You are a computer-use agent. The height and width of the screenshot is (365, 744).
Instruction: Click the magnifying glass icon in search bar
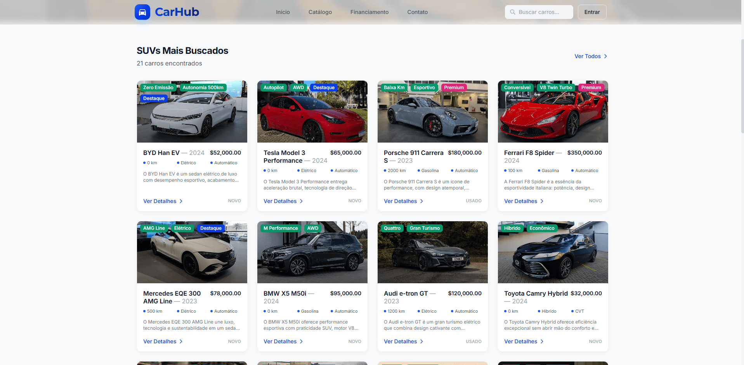512,12
